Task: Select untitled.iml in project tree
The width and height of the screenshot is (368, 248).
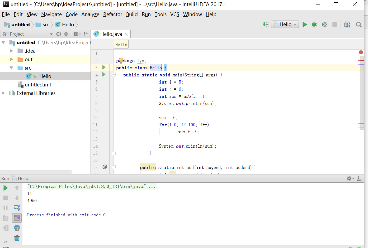Action: pos(38,85)
